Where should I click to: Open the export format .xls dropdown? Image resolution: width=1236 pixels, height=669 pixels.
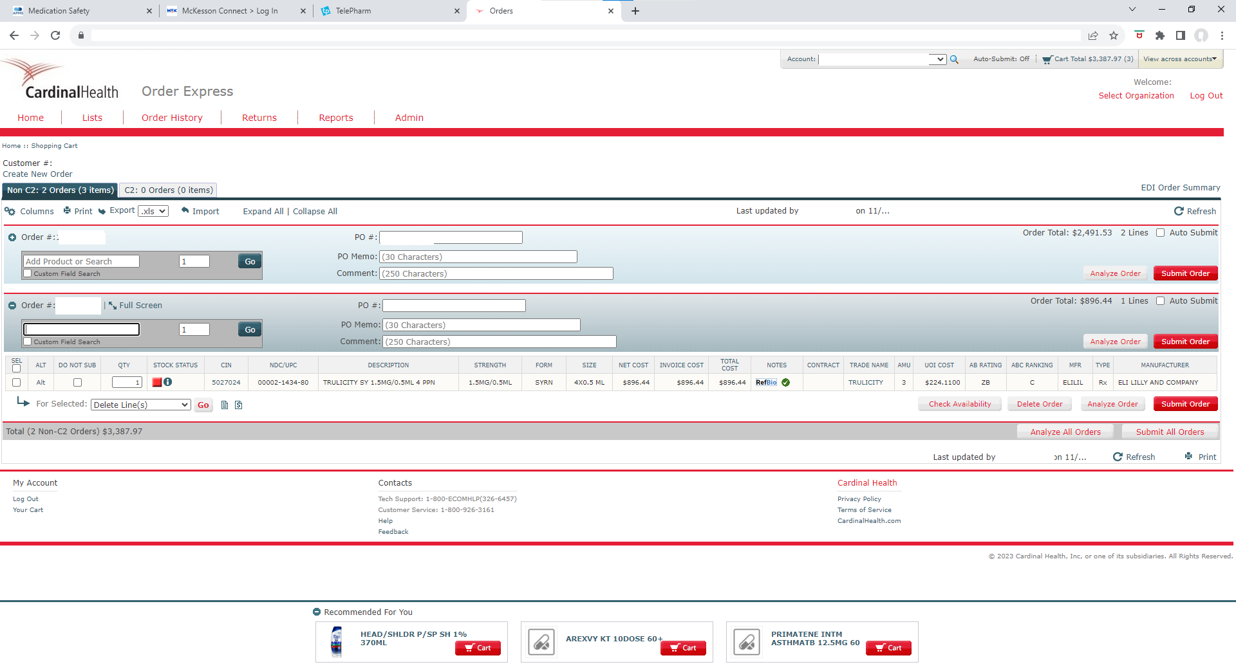pyautogui.click(x=153, y=211)
